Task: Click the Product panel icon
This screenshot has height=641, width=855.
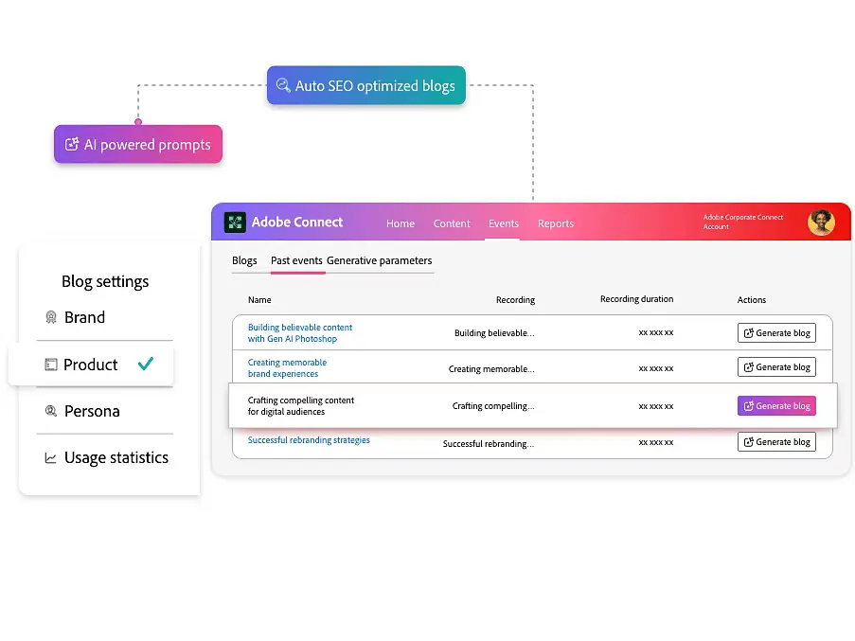Action: (52, 365)
